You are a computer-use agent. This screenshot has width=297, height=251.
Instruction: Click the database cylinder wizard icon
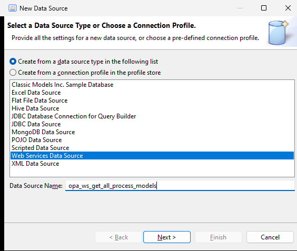[x=278, y=32]
